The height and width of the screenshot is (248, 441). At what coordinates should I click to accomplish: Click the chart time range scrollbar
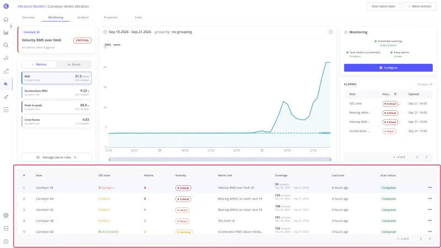pos(219,159)
